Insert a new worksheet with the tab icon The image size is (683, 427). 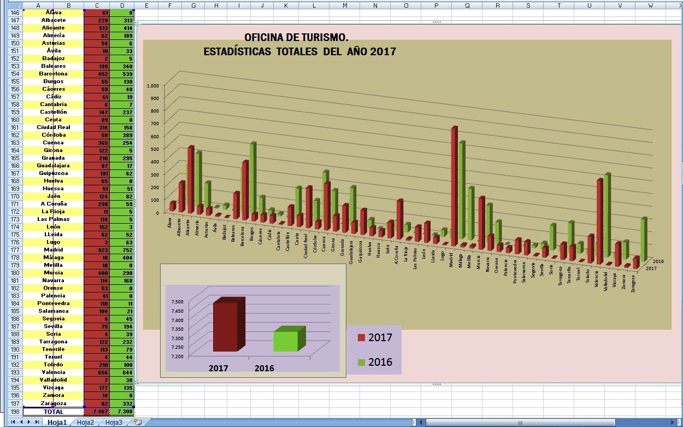tap(138, 422)
